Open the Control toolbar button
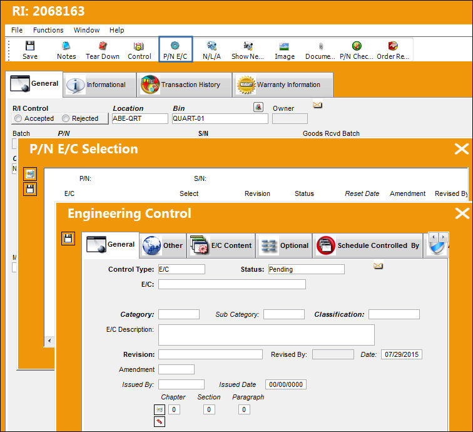The height and width of the screenshot is (432, 473). [x=139, y=50]
